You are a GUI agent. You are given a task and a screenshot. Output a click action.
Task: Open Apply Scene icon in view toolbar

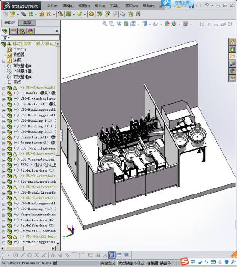(x=174, y=24)
